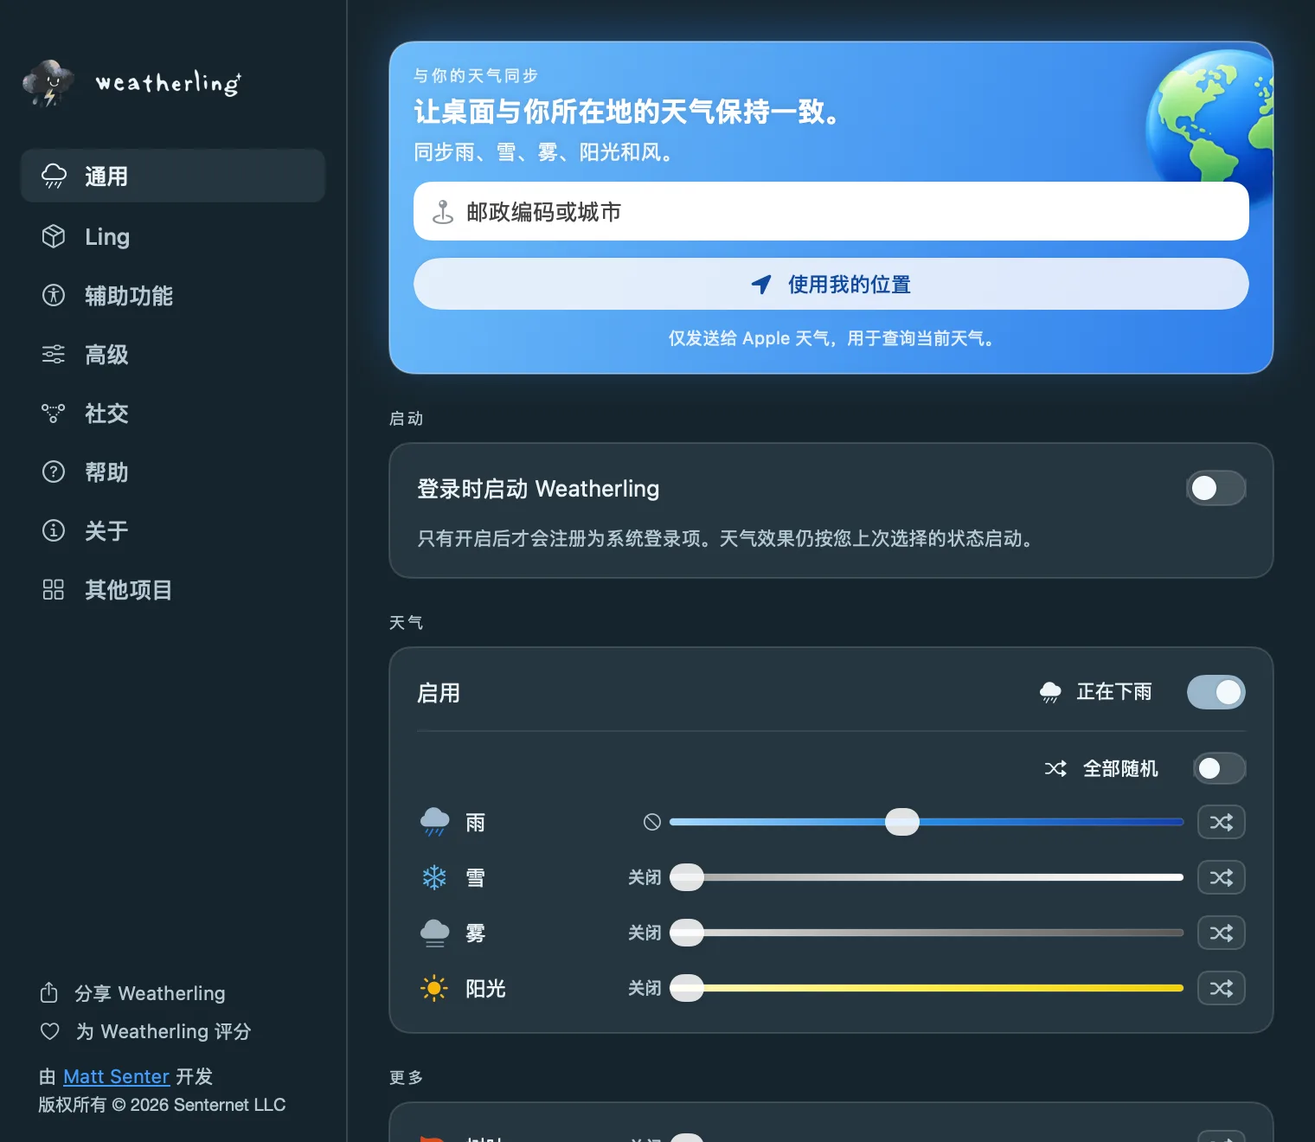The image size is (1315, 1142).
Task: Click the rain slider off icon
Action: click(x=652, y=822)
